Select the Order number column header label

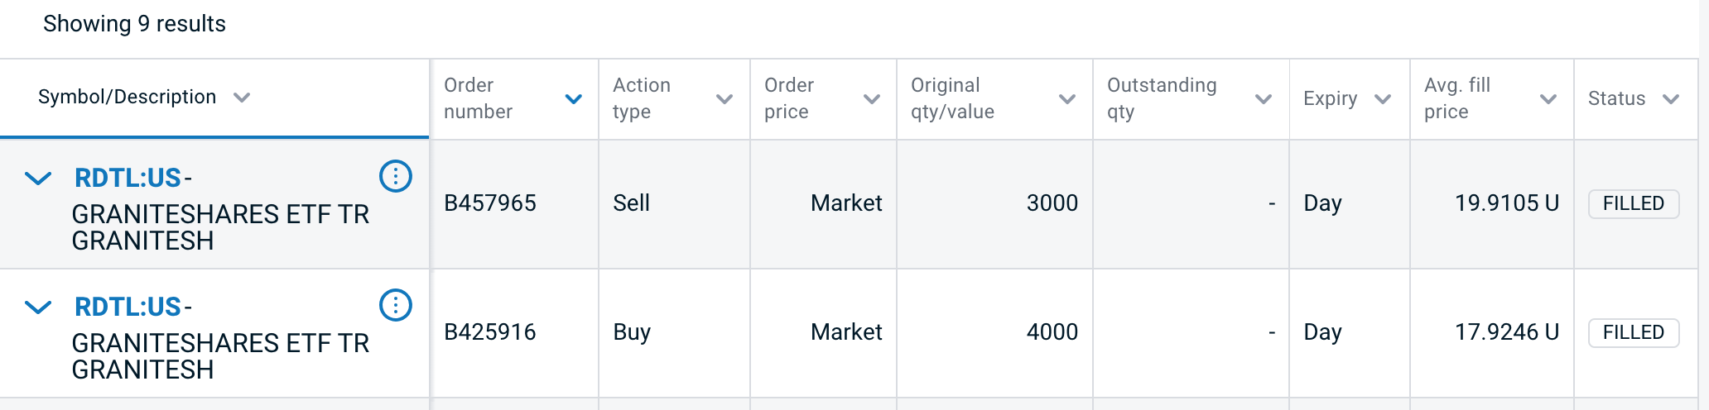pyautogui.click(x=478, y=98)
